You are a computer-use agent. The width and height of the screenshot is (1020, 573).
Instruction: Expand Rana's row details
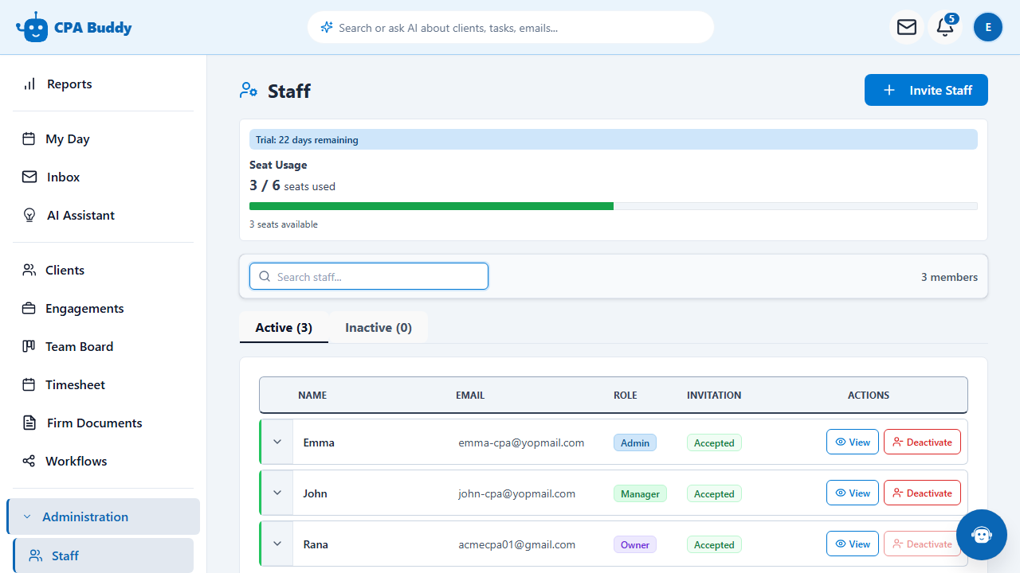click(x=277, y=544)
